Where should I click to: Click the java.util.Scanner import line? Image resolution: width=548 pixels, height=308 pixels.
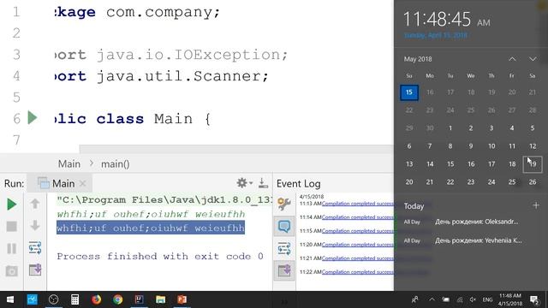click(x=162, y=76)
